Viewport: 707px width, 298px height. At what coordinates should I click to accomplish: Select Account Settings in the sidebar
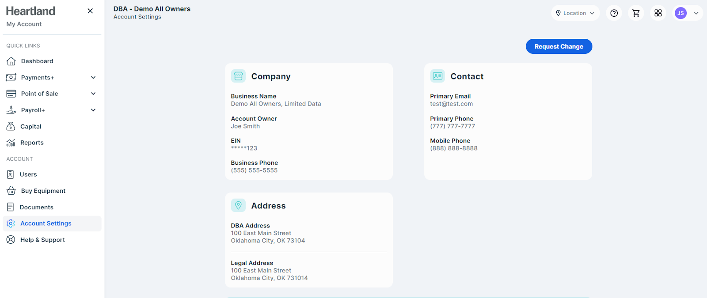point(46,224)
